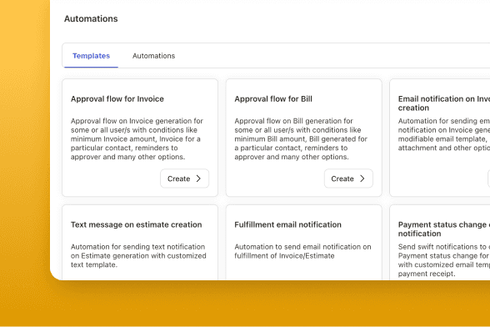The image size is (490, 327).
Task: Click the email notification on Invoice description
Action: click(x=443, y=134)
